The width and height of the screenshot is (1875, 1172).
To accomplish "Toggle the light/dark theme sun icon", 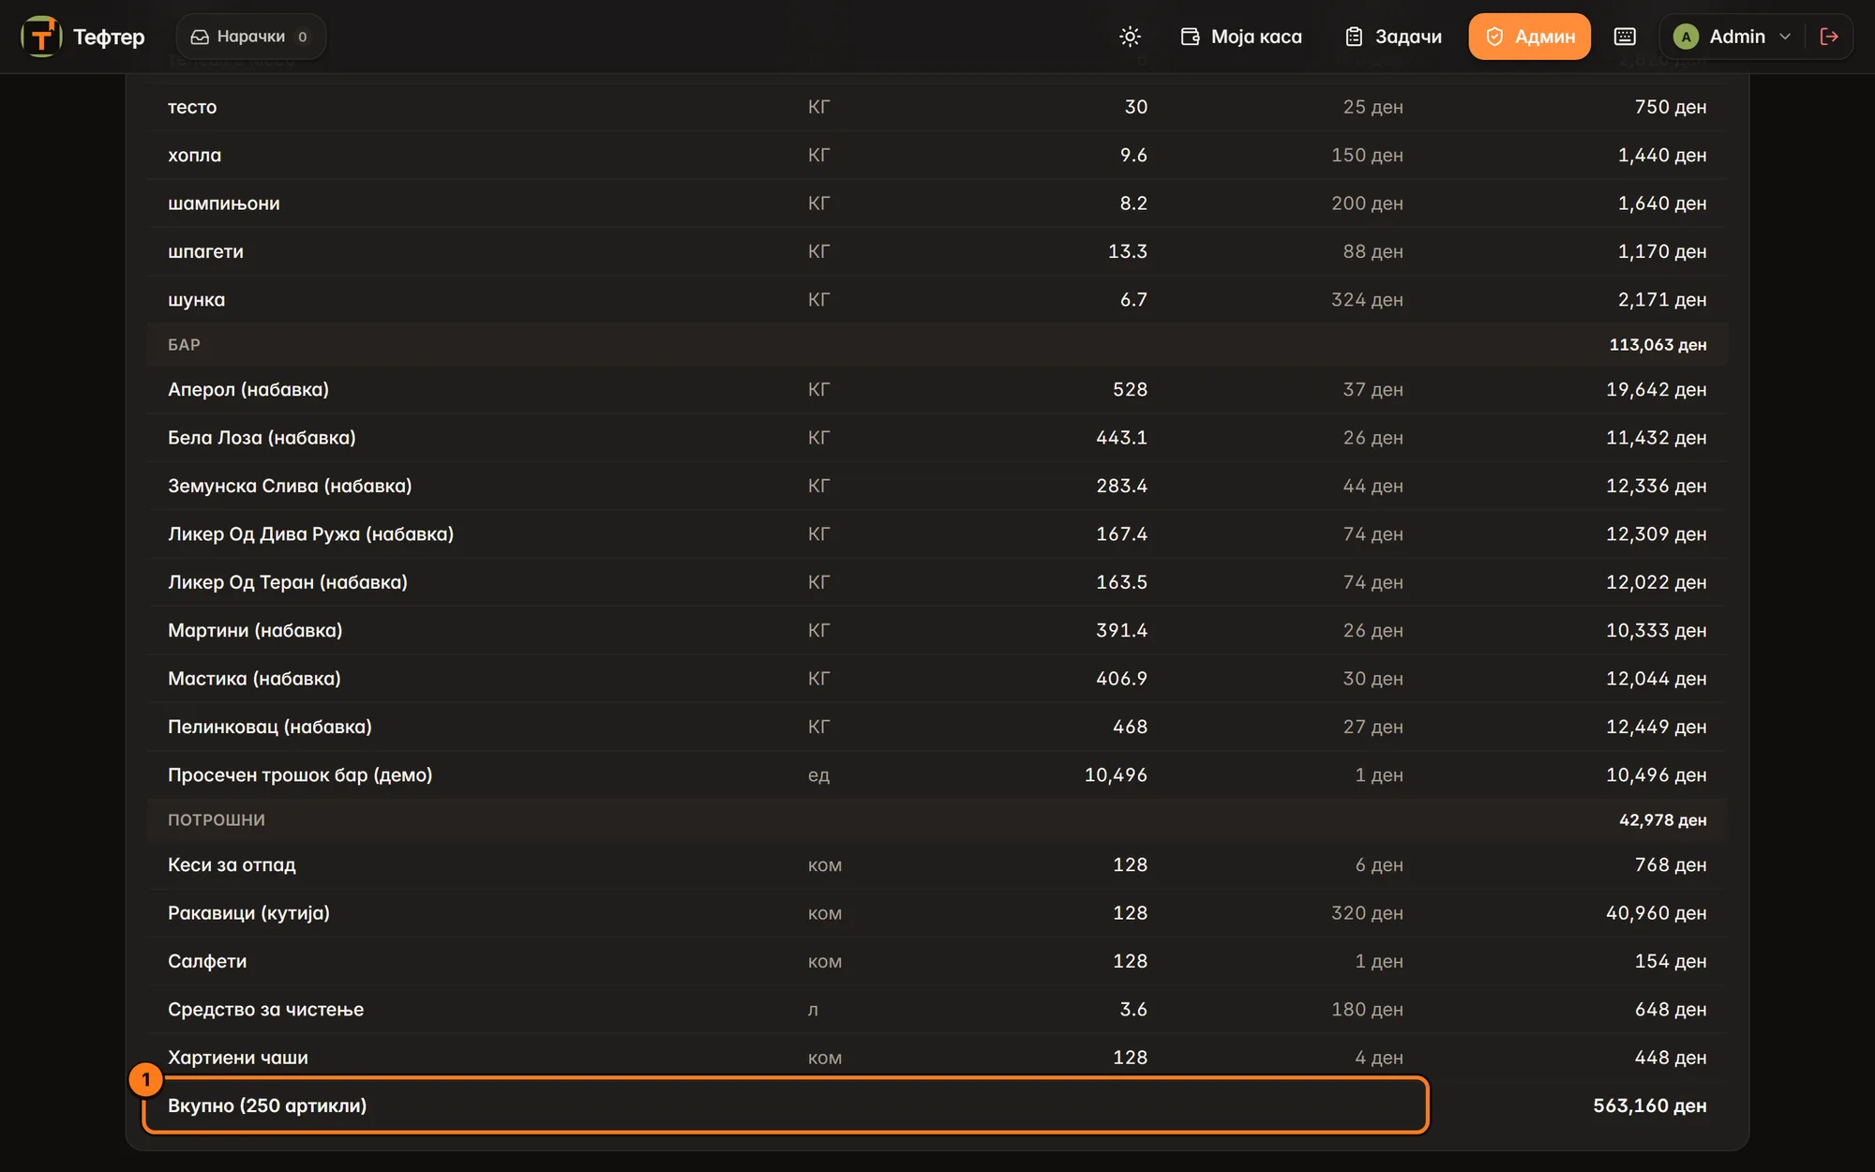I will (1130, 37).
